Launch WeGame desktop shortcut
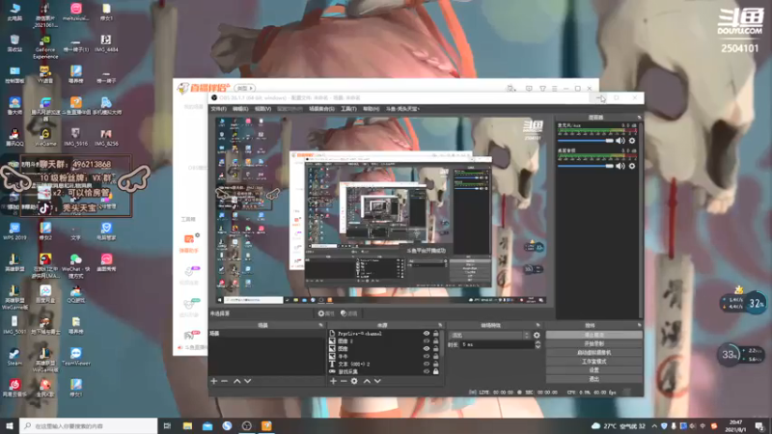Viewport: 772px width, 434px height. [45, 136]
